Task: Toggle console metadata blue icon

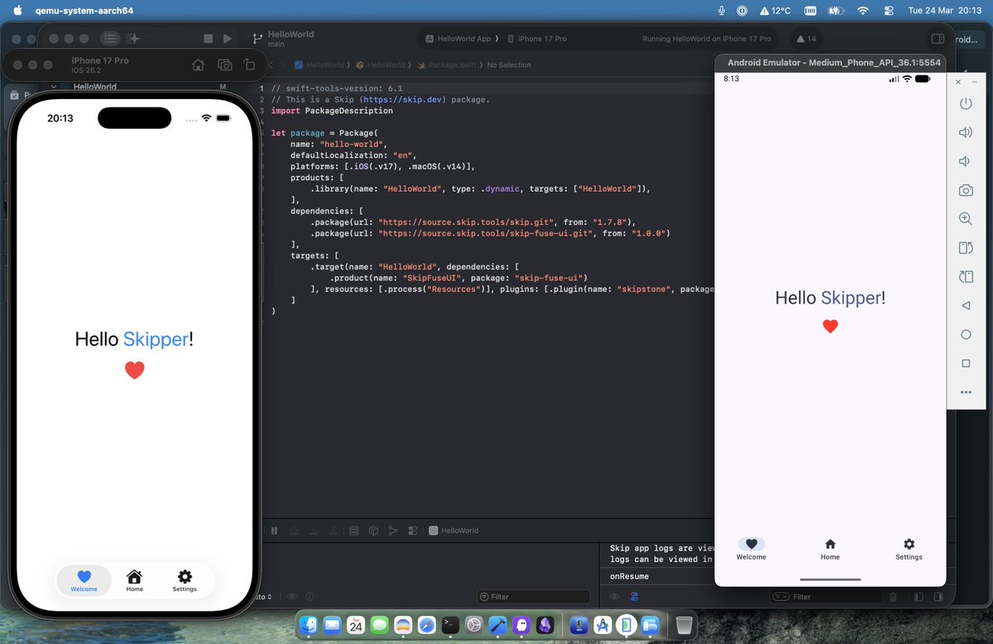Action: point(635,597)
